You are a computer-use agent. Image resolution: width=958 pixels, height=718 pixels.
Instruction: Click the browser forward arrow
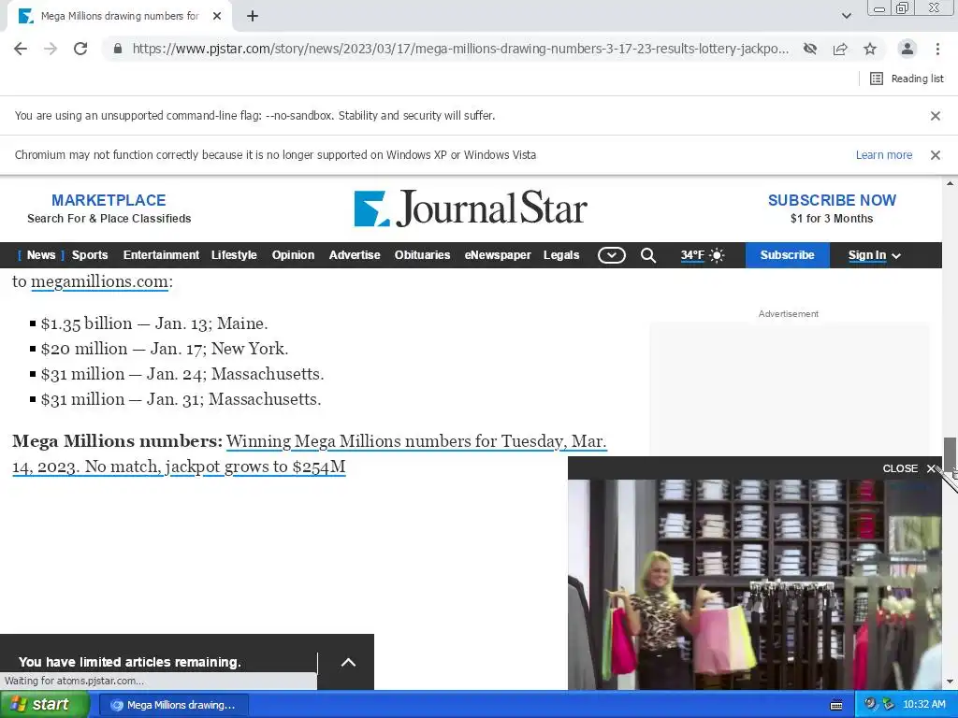pos(51,49)
